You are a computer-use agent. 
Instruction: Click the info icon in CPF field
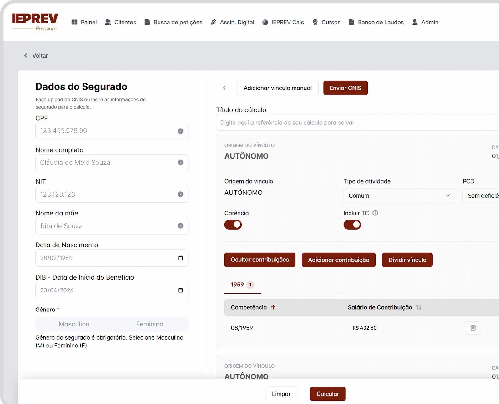180,131
